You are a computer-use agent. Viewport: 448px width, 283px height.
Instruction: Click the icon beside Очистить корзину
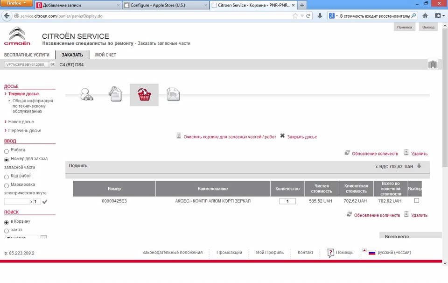coord(179,135)
